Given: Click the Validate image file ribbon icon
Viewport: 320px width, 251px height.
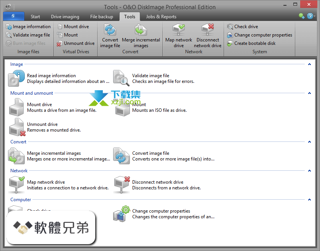Looking at the screenshot, I should [8, 35].
